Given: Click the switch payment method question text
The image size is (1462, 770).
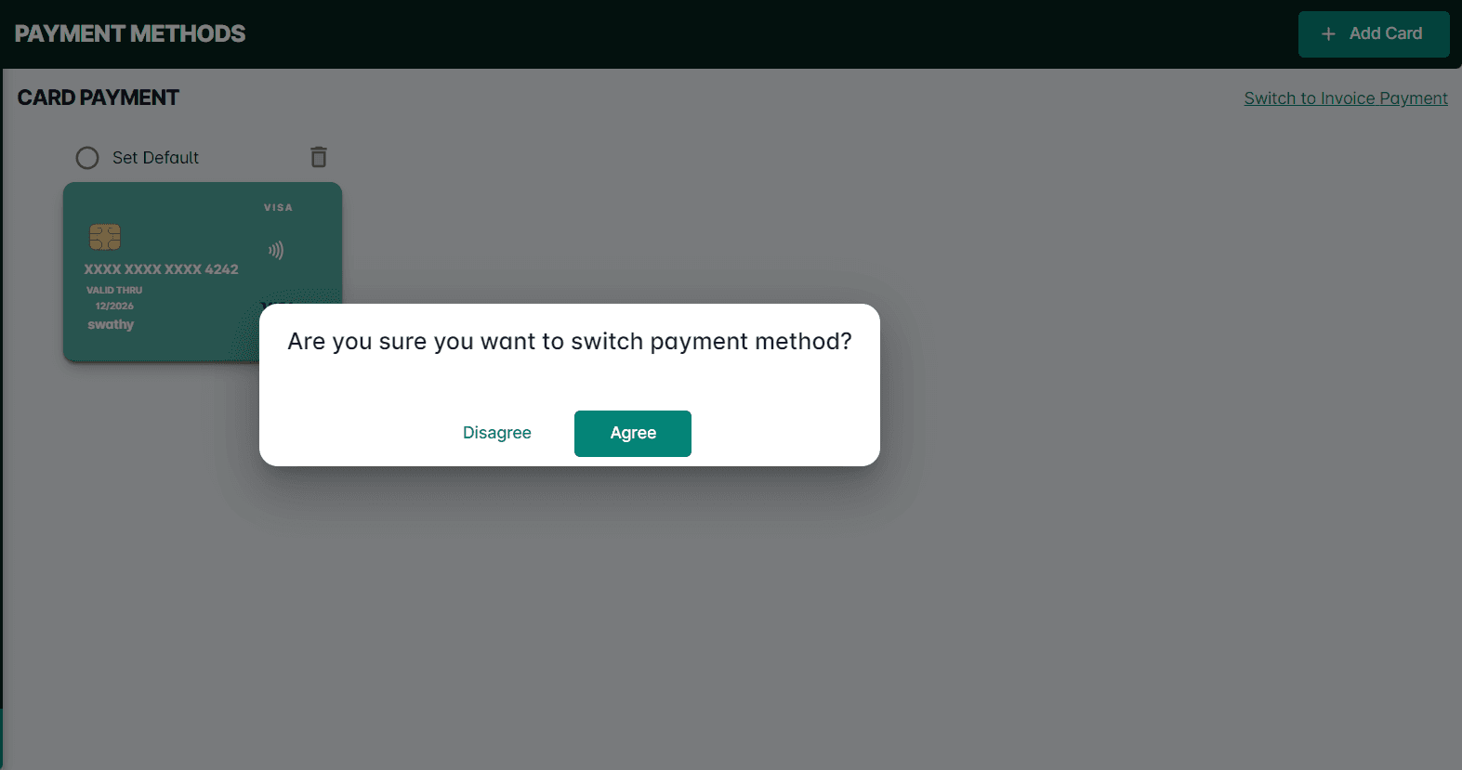Looking at the screenshot, I should 570,342.
